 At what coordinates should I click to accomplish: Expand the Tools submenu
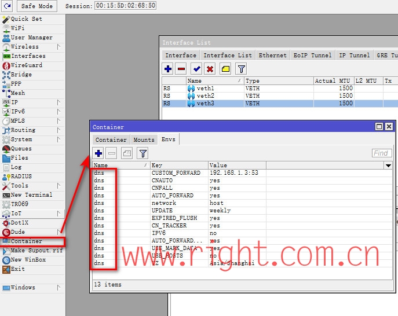(x=59, y=186)
